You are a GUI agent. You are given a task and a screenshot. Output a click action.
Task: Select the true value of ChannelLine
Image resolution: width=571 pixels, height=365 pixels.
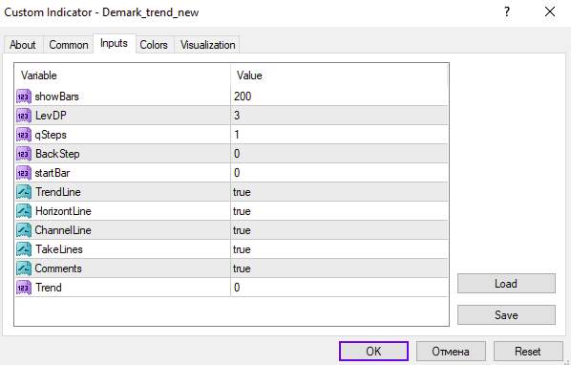pyautogui.click(x=242, y=230)
